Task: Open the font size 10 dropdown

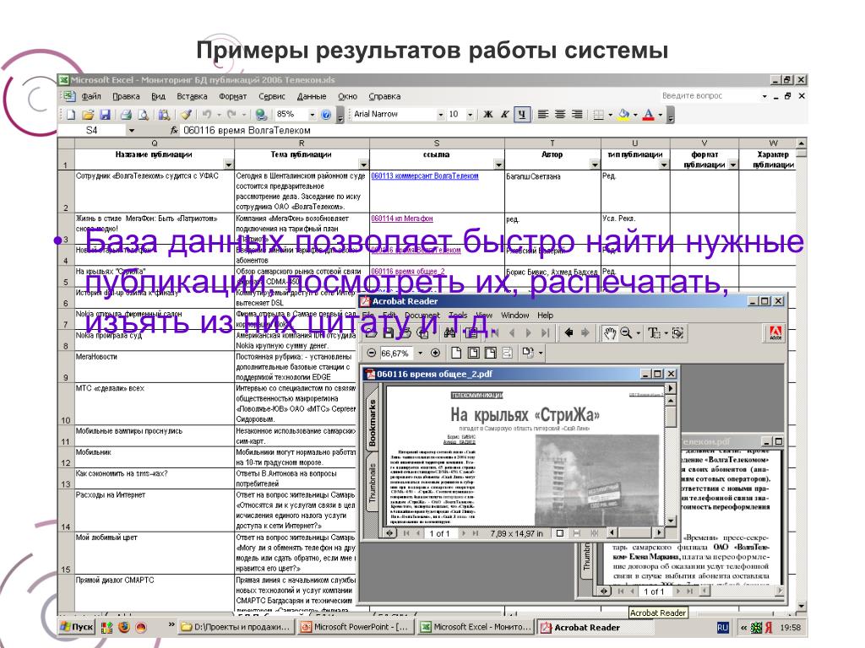Action: (x=470, y=115)
